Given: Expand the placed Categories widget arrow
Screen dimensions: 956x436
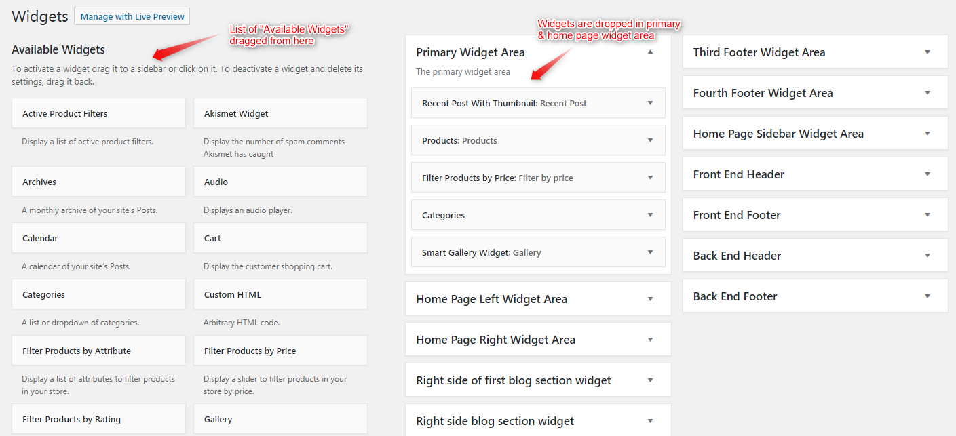Looking at the screenshot, I should point(650,215).
